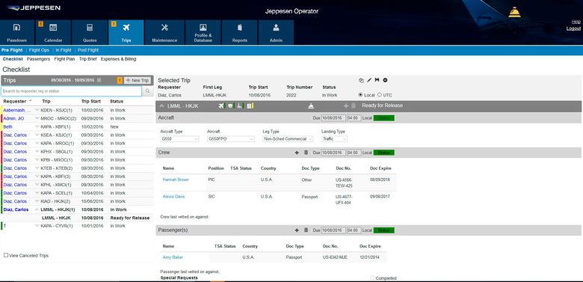Open the Leg Type dropdown
This screenshot has width=583, height=282.
288,139
